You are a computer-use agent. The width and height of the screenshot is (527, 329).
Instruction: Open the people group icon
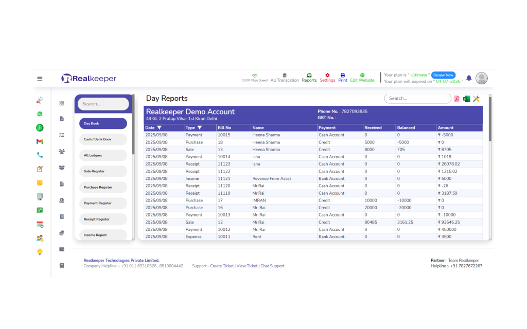(62, 152)
